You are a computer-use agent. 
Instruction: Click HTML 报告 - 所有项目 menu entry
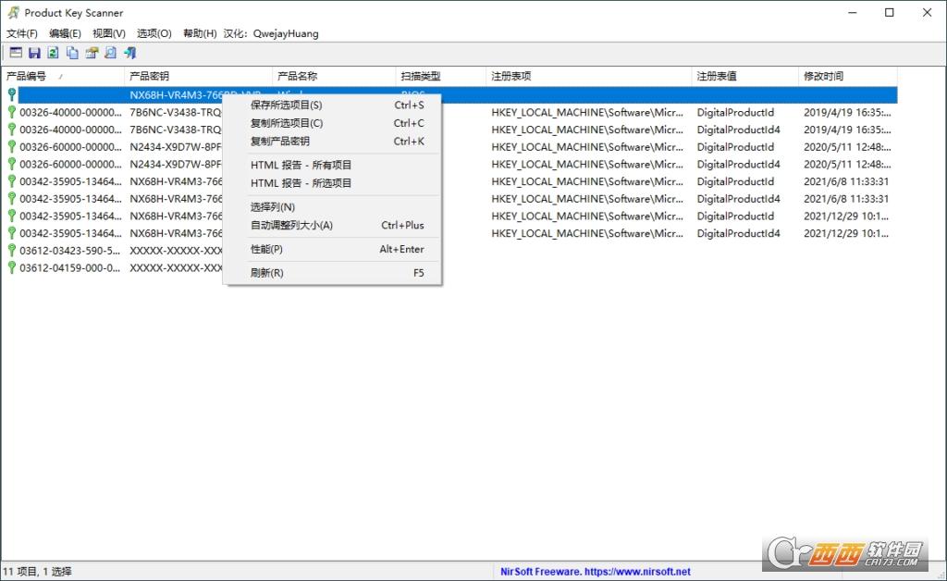[x=301, y=165]
